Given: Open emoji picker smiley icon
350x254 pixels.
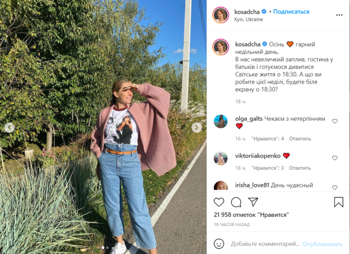Looking at the screenshot, I should [219, 244].
